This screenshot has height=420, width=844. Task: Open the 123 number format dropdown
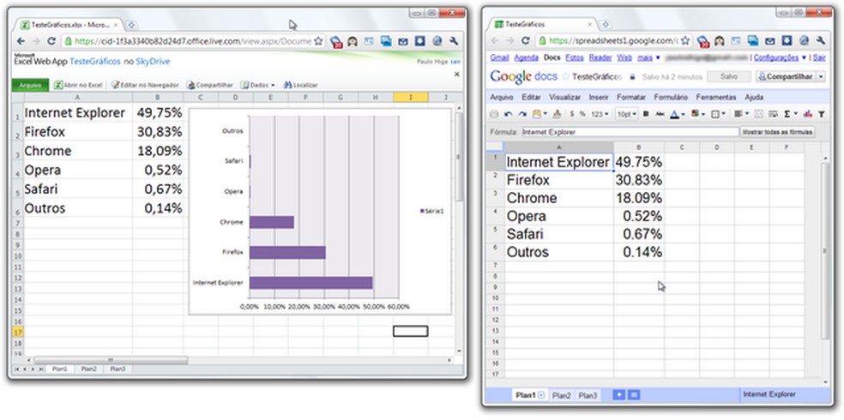[x=600, y=114]
